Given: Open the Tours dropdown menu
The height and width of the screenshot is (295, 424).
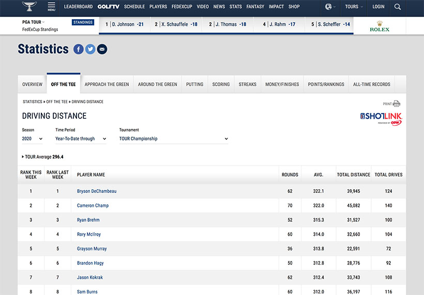Looking at the screenshot, I should [x=354, y=7].
